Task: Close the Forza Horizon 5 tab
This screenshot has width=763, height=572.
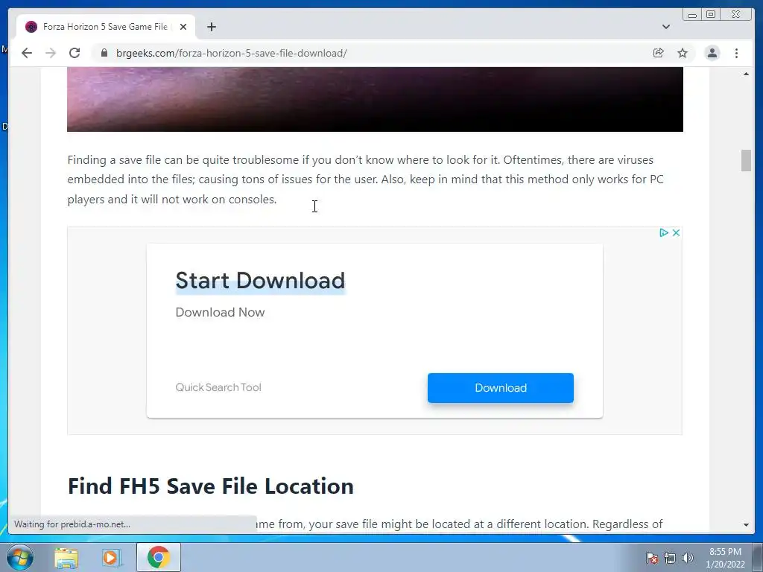Action: click(183, 27)
